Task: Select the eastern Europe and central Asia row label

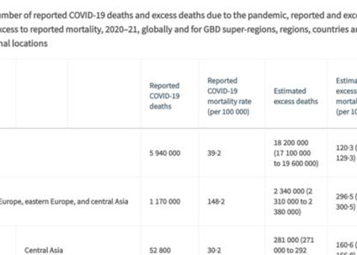Action: 64,202
